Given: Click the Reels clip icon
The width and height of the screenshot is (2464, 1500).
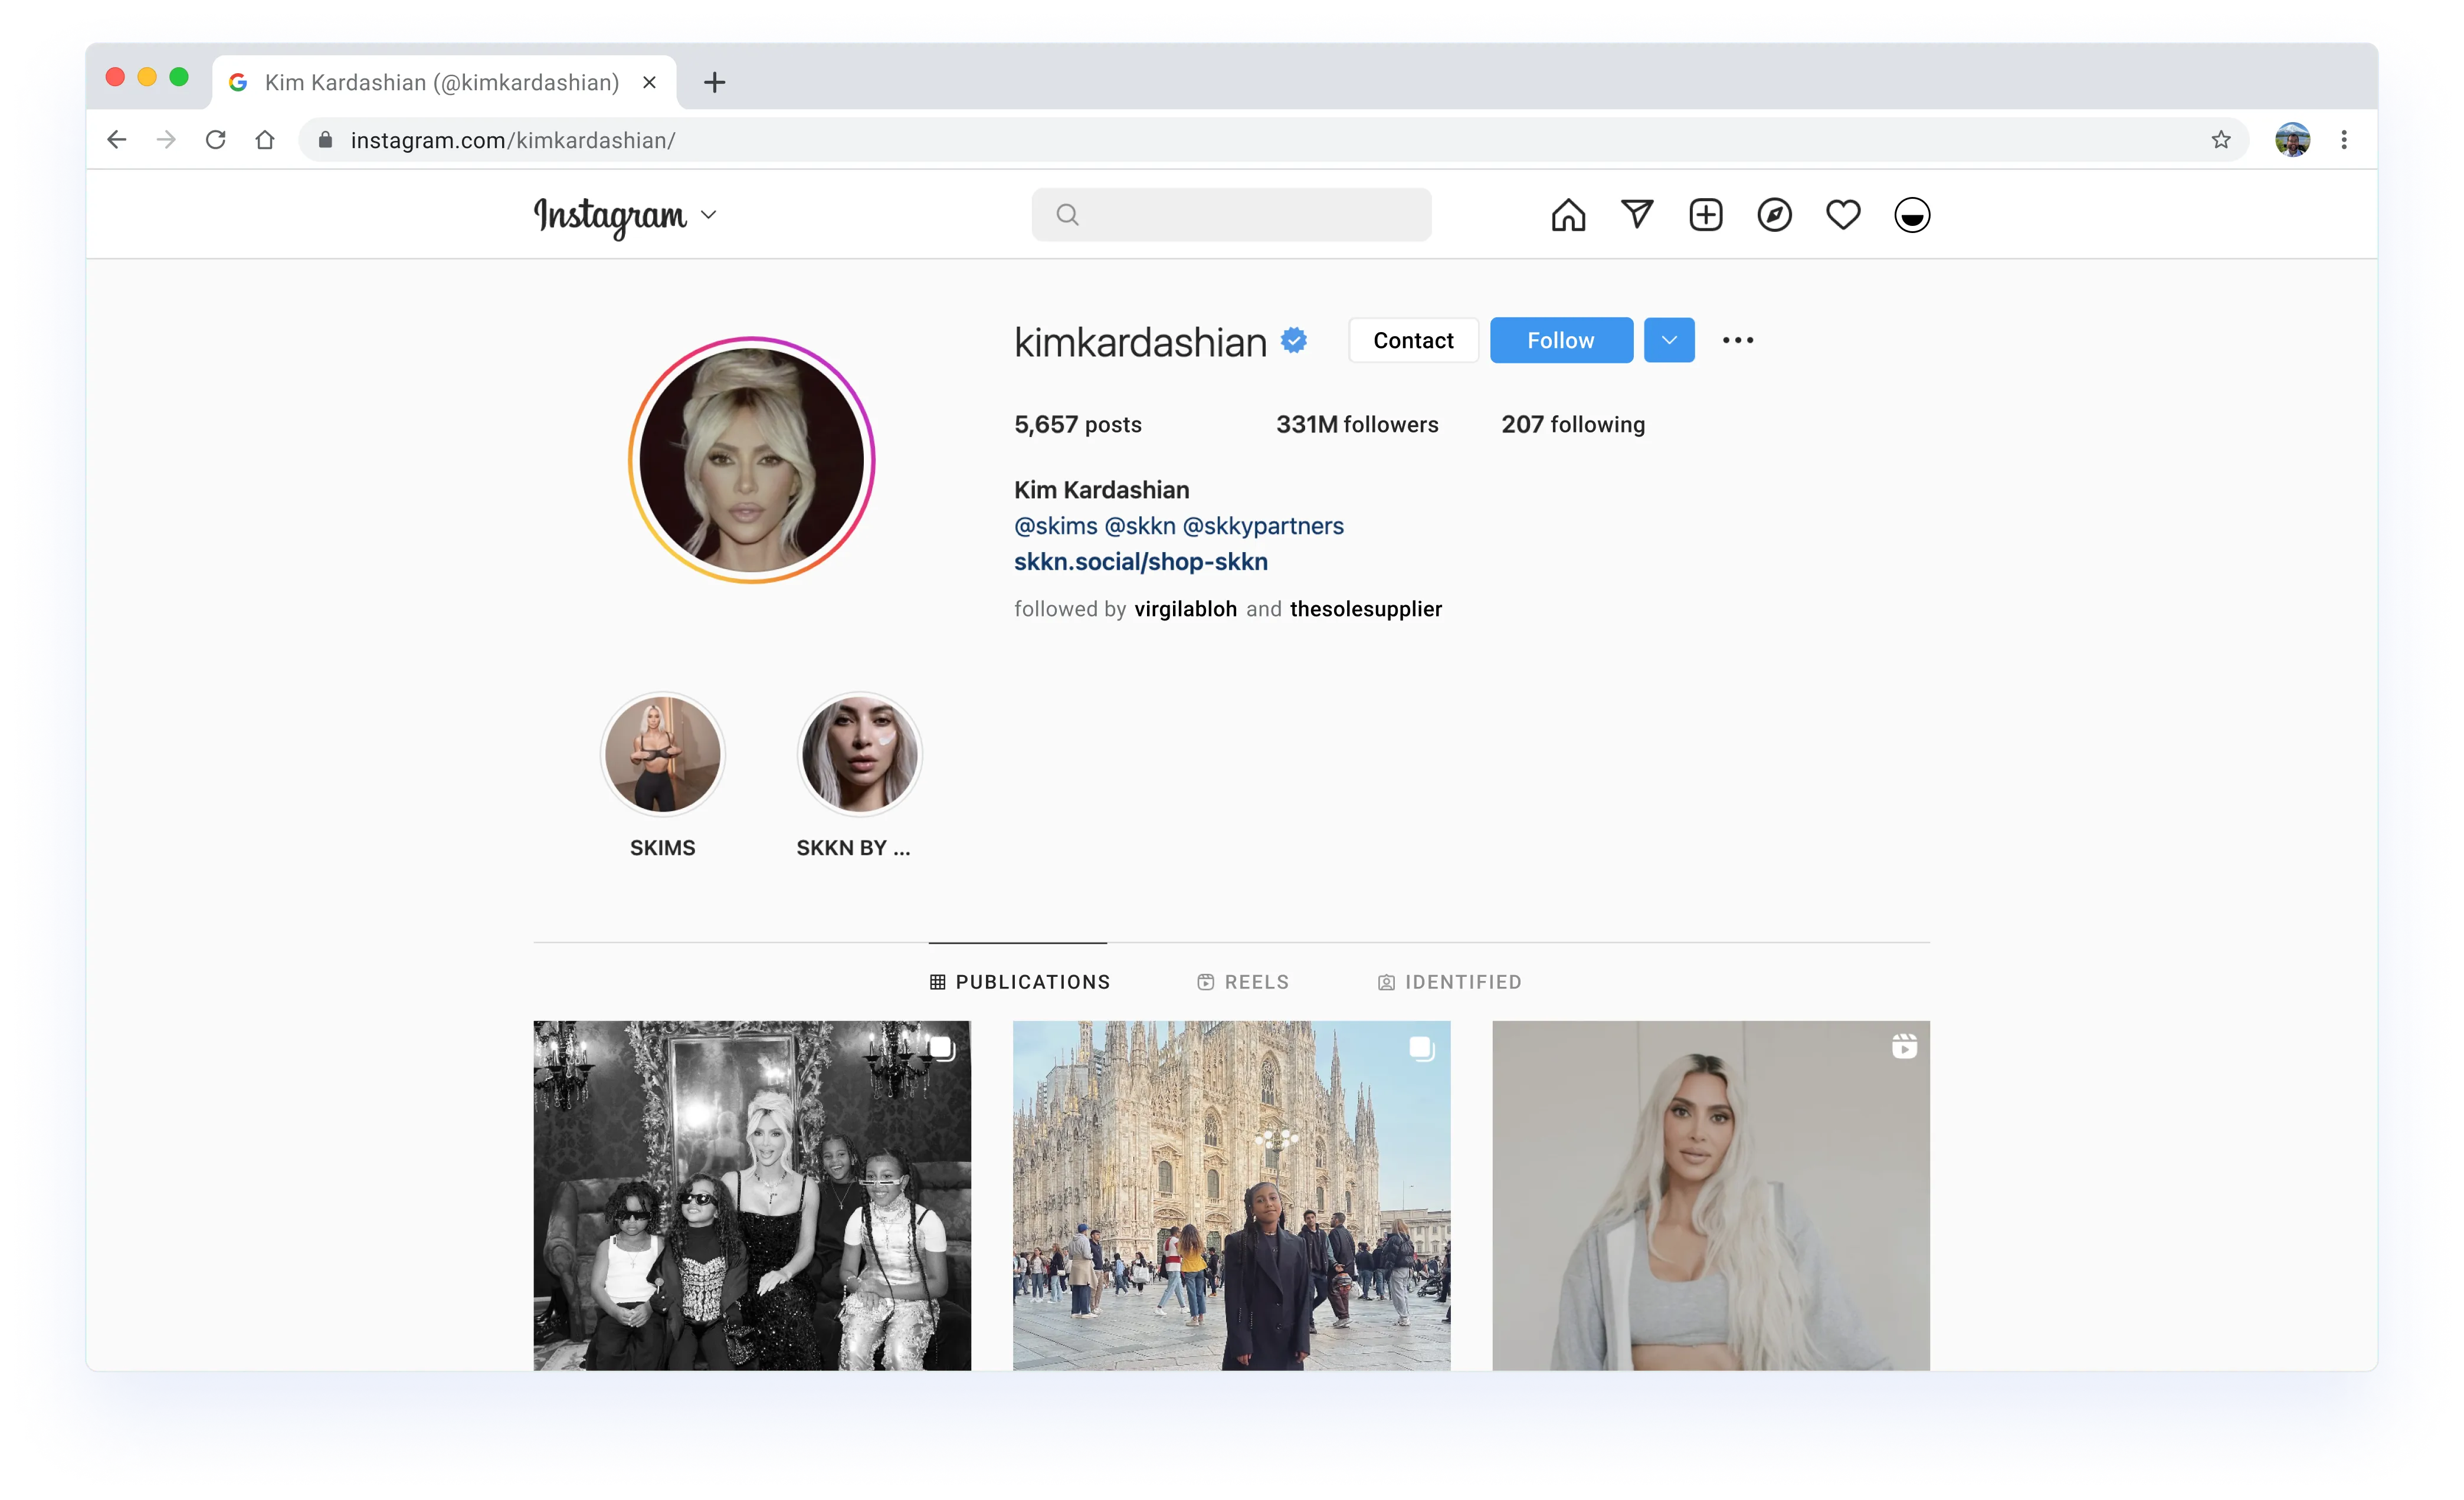Looking at the screenshot, I should click(1206, 982).
